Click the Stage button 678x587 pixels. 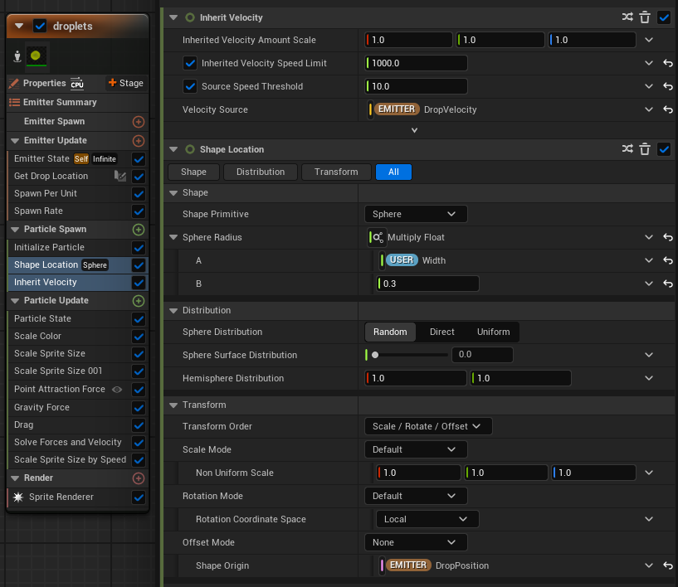click(x=126, y=83)
